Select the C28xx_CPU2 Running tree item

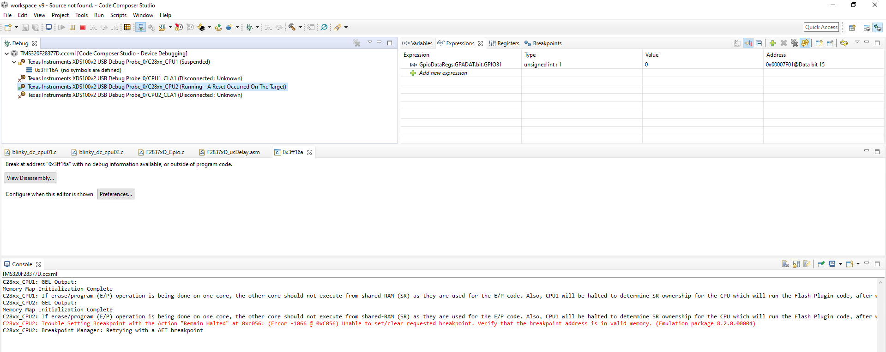(x=153, y=87)
